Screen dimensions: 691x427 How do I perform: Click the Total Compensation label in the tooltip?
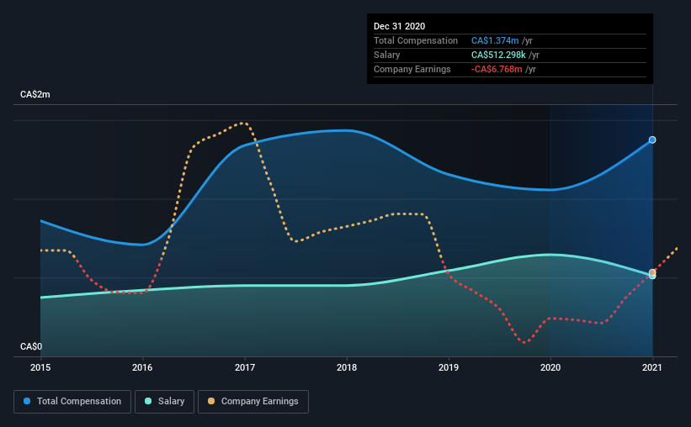(x=416, y=40)
